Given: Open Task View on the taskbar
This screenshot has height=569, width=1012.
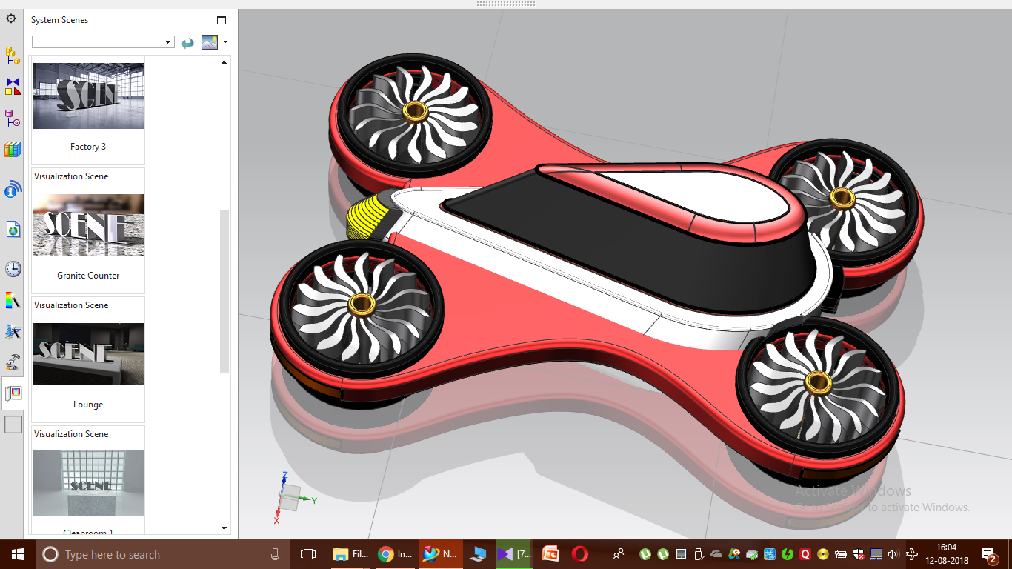Looking at the screenshot, I should coord(307,554).
